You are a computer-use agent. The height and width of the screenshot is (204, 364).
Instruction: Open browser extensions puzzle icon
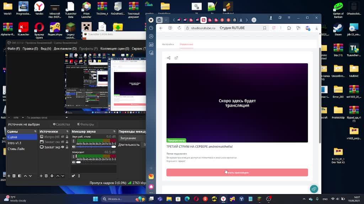(289, 28)
